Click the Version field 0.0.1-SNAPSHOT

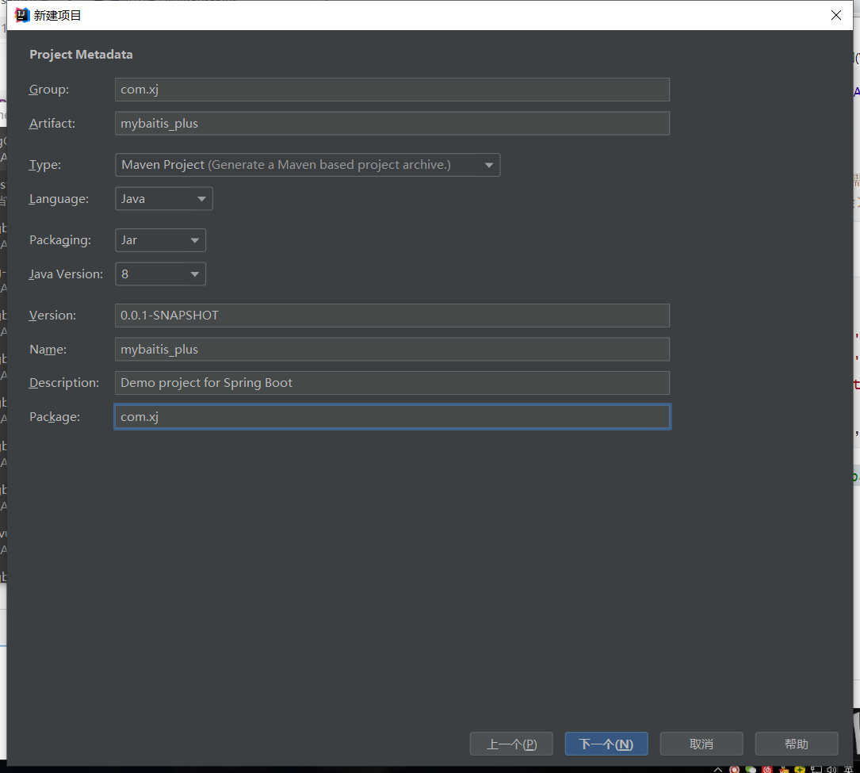pos(392,316)
